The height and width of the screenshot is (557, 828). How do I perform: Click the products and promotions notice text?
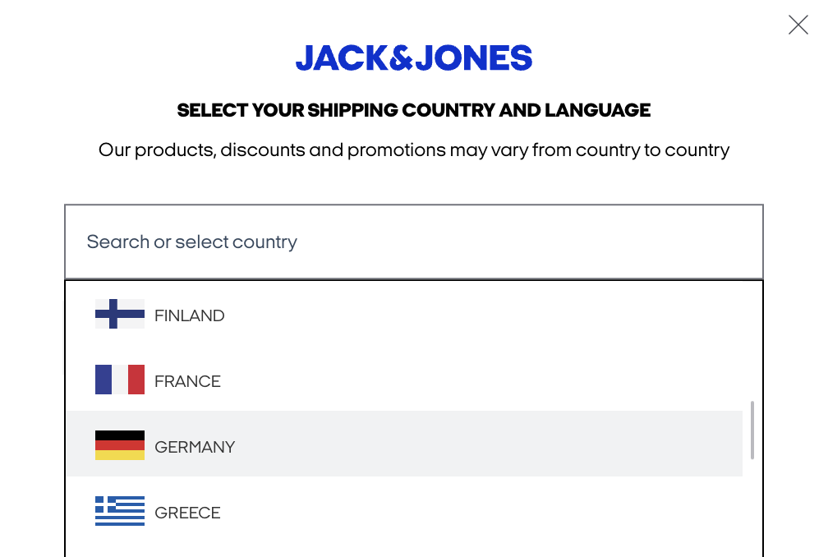pos(413,150)
